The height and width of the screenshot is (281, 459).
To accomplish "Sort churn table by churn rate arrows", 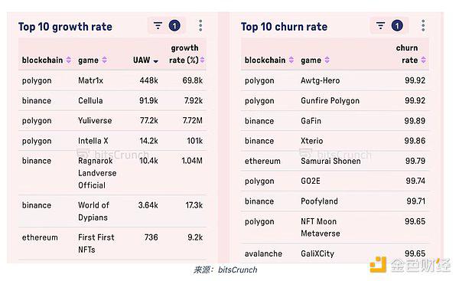I will (423, 60).
